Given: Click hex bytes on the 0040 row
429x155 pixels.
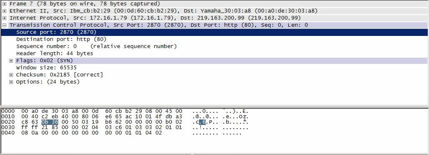Looking at the screenshot, I should tap(92, 133).
